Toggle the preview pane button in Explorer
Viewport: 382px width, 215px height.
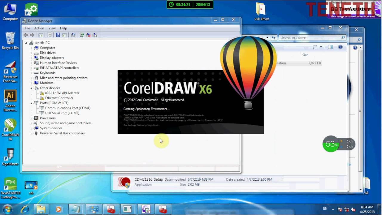330,47
